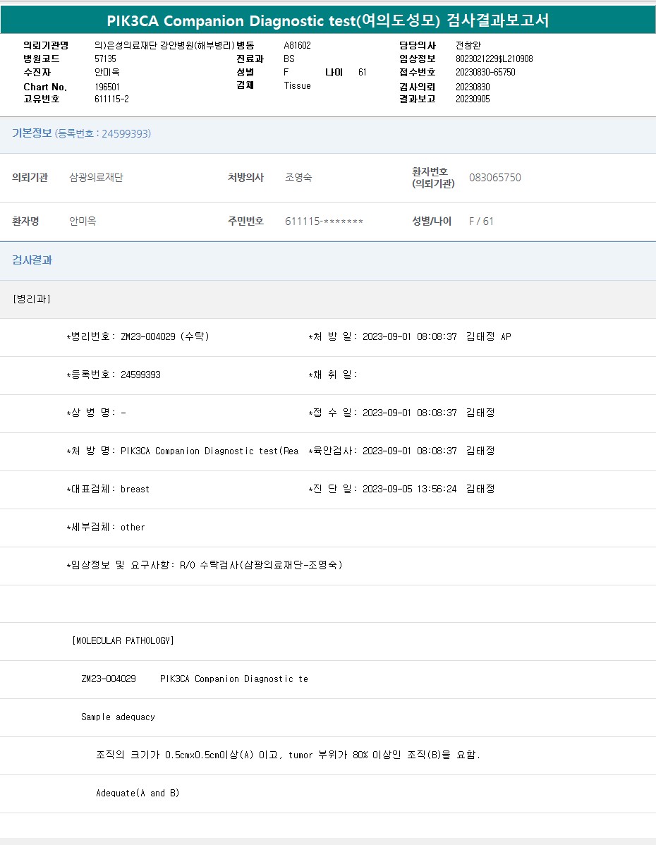Select the 접수번호 value 20230830-65750

tap(485, 72)
